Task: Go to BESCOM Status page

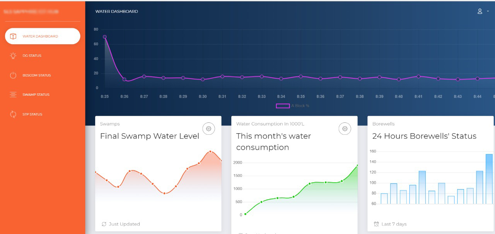Action: [x=36, y=75]
